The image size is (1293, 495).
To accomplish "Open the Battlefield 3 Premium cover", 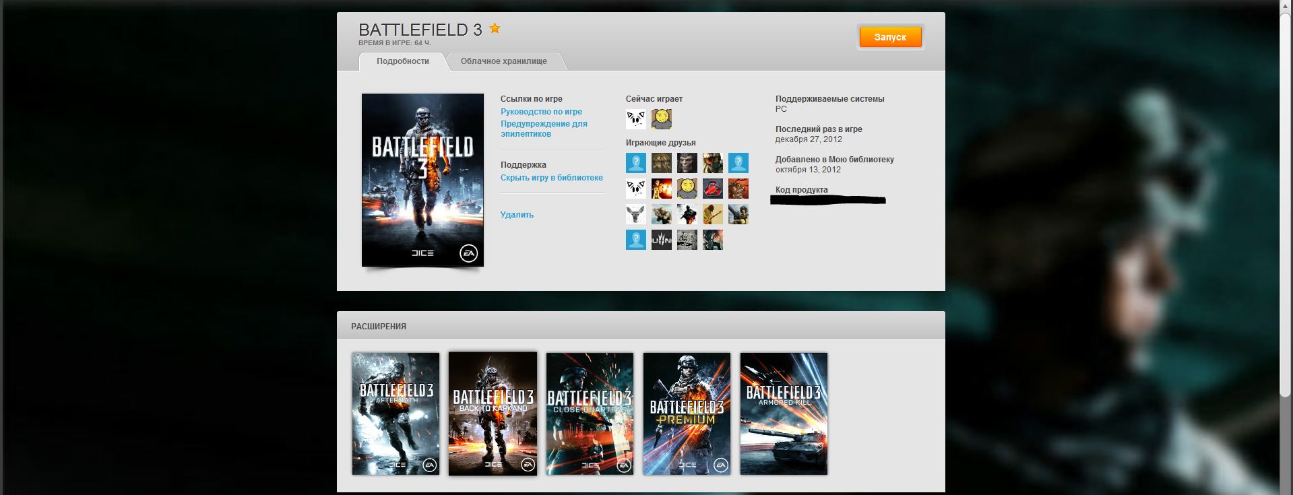I will click(x=687, y=414).
